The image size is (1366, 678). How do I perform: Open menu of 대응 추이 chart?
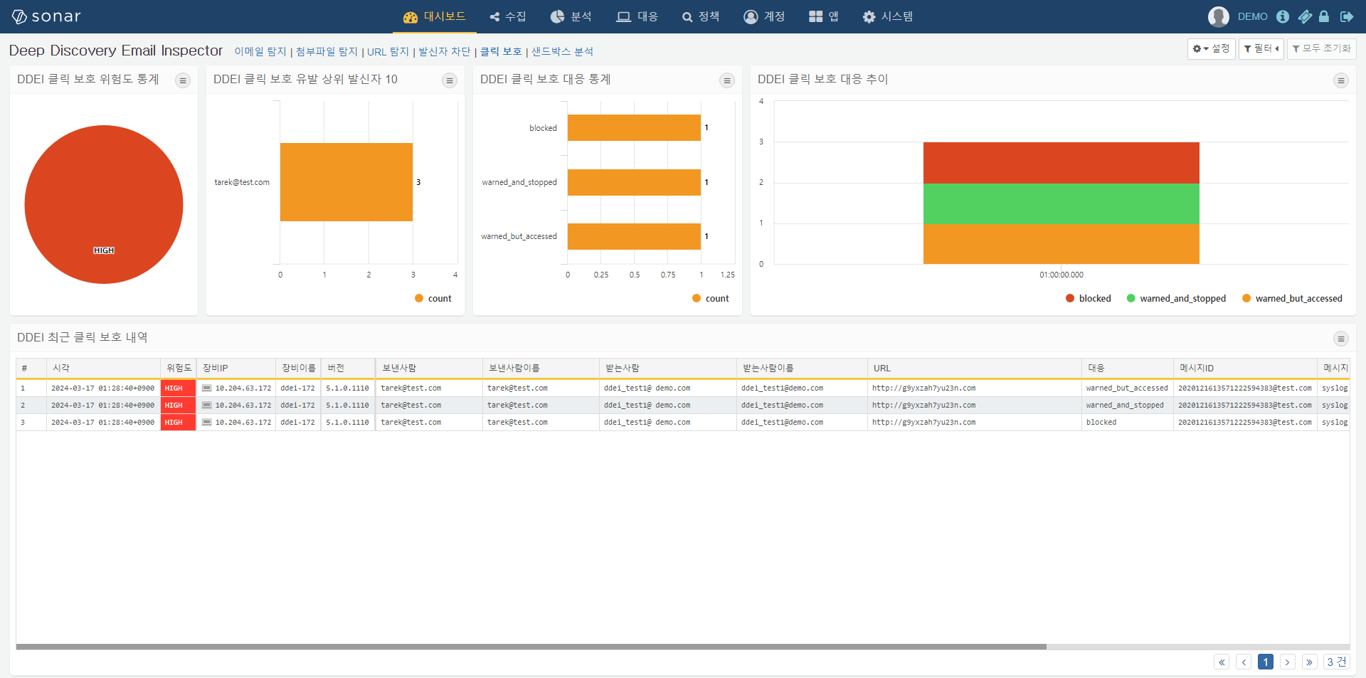1341,80
